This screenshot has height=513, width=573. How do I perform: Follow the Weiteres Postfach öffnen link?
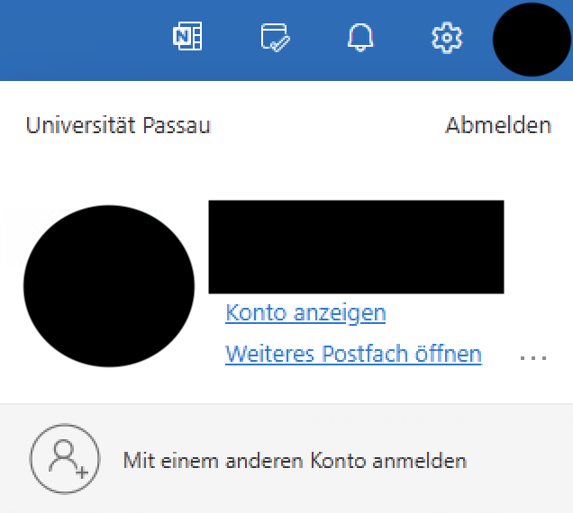tap(353, 354)
